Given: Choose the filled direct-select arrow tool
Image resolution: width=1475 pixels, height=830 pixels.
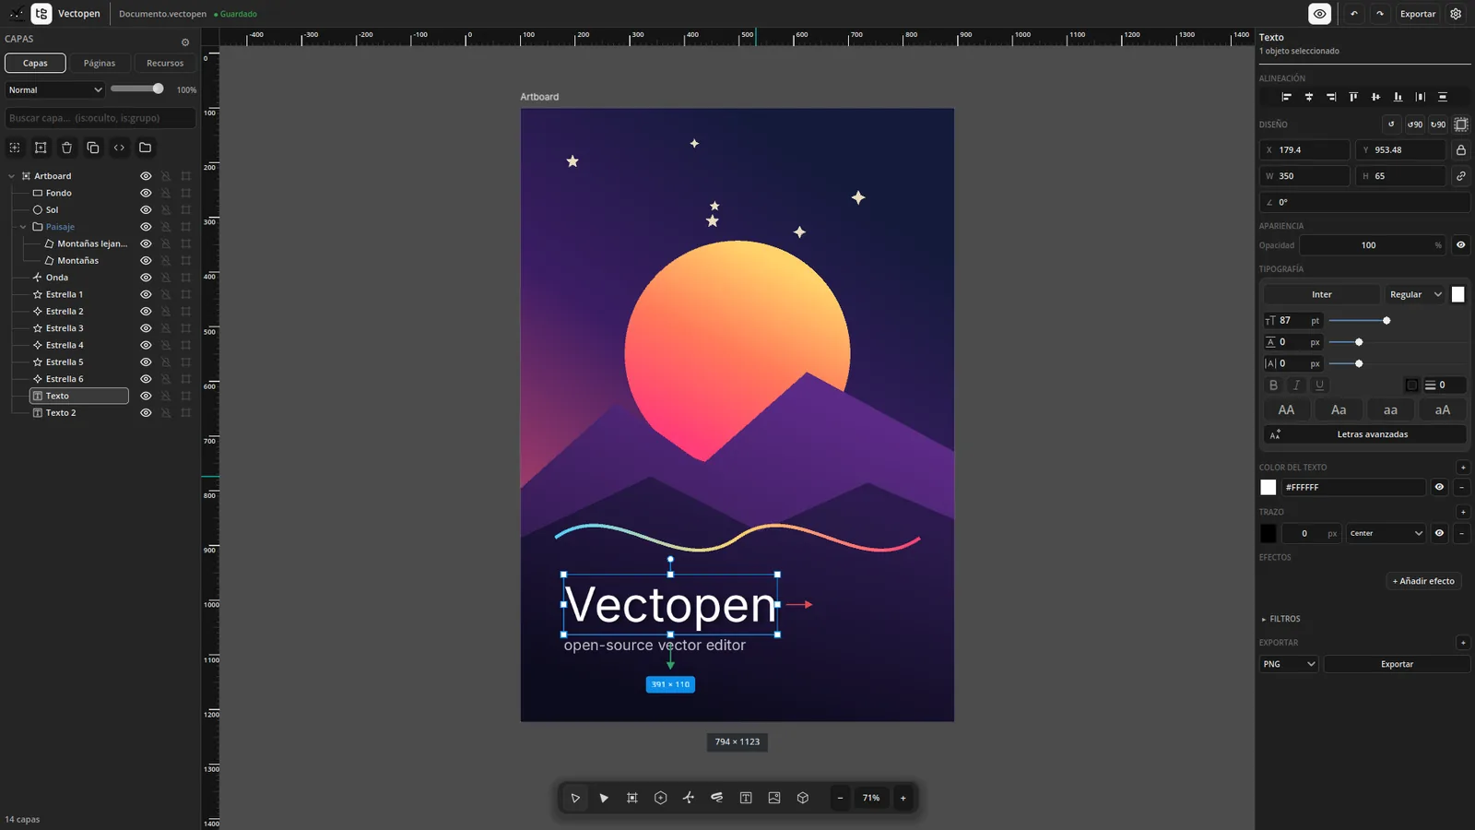Looking at the screenshot, I should (604, 798).
